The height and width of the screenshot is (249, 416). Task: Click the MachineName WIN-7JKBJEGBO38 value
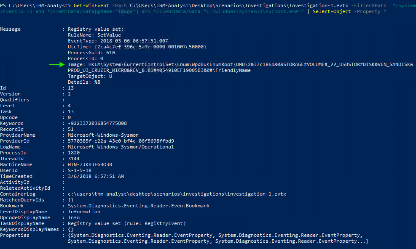[90, 164]
